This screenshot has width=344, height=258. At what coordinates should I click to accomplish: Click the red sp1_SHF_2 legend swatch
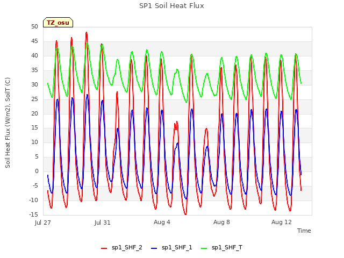click(x=104, y=248)
